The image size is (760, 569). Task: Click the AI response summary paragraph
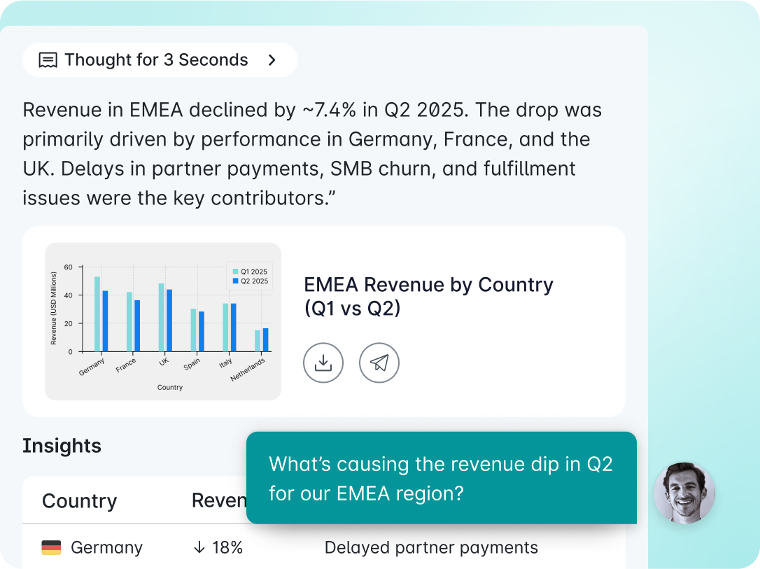click(312, 154)
